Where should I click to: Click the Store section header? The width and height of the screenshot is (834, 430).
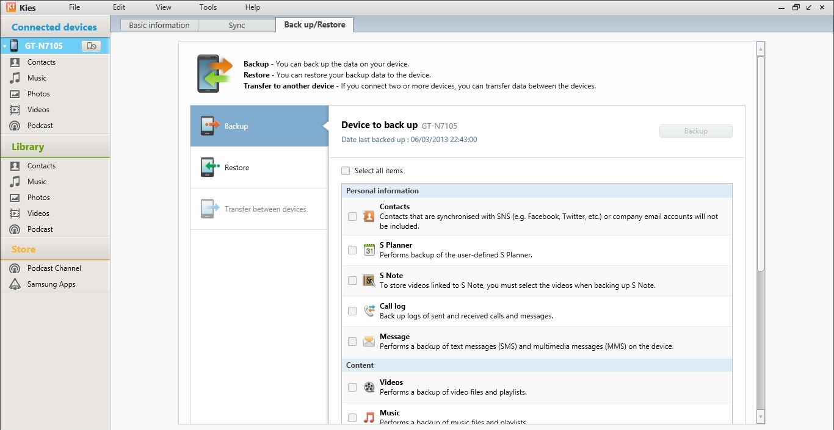tap(55, 249)
